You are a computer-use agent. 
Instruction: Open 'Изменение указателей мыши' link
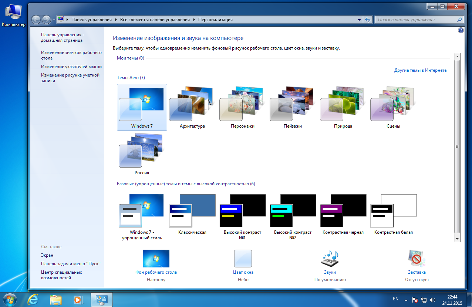tap(71, 67)
